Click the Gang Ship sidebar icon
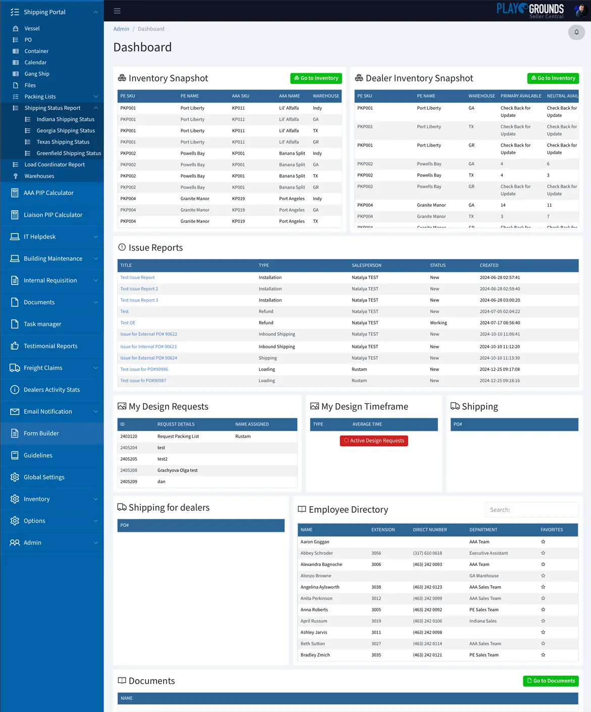Screen dimensions: 591x712 pyautogui.click(x=16, y=74)
